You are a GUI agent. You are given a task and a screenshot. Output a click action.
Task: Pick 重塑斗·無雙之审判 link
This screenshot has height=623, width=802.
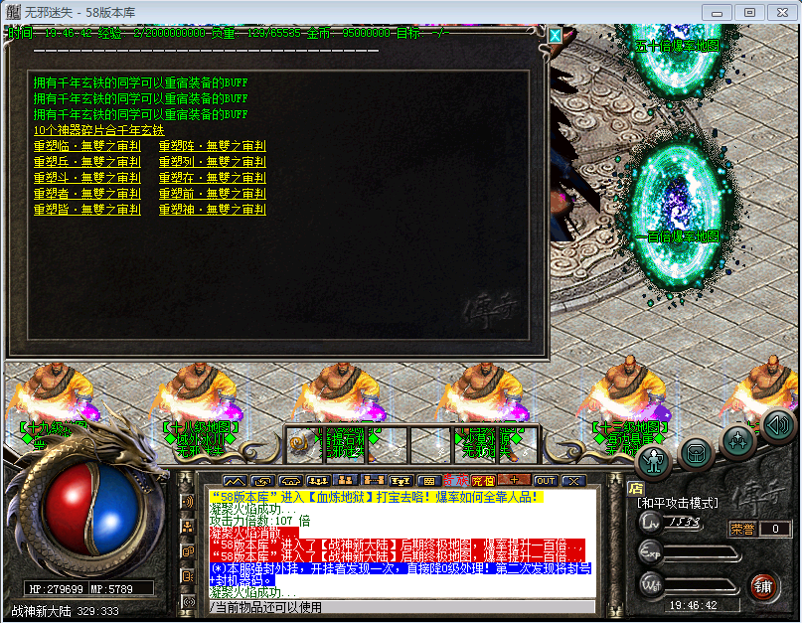pyautogui.click(x=86, y=178)
